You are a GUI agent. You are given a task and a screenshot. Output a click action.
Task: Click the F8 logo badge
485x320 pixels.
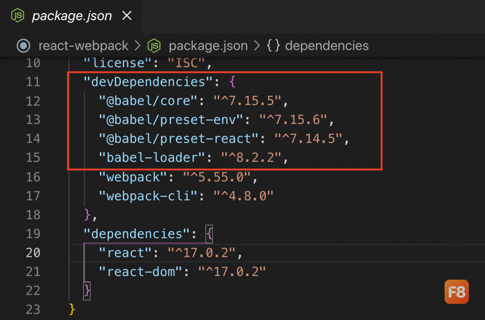pos(457,292)
